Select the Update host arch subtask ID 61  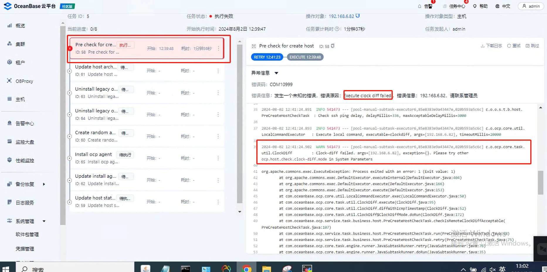point(147,70)
